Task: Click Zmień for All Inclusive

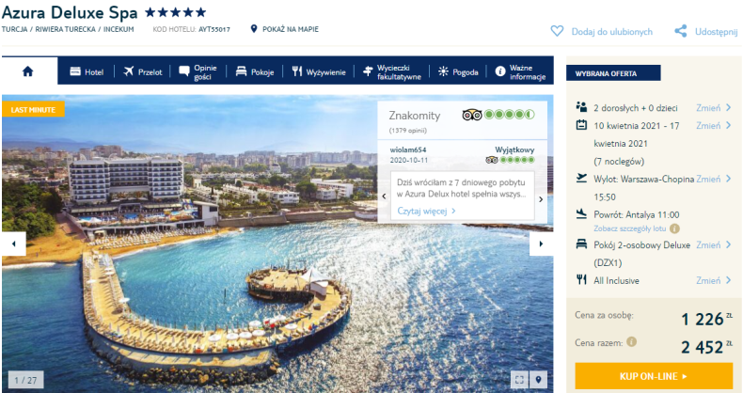Action: 714,280
